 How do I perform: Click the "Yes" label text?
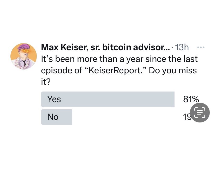click(54, 99)
